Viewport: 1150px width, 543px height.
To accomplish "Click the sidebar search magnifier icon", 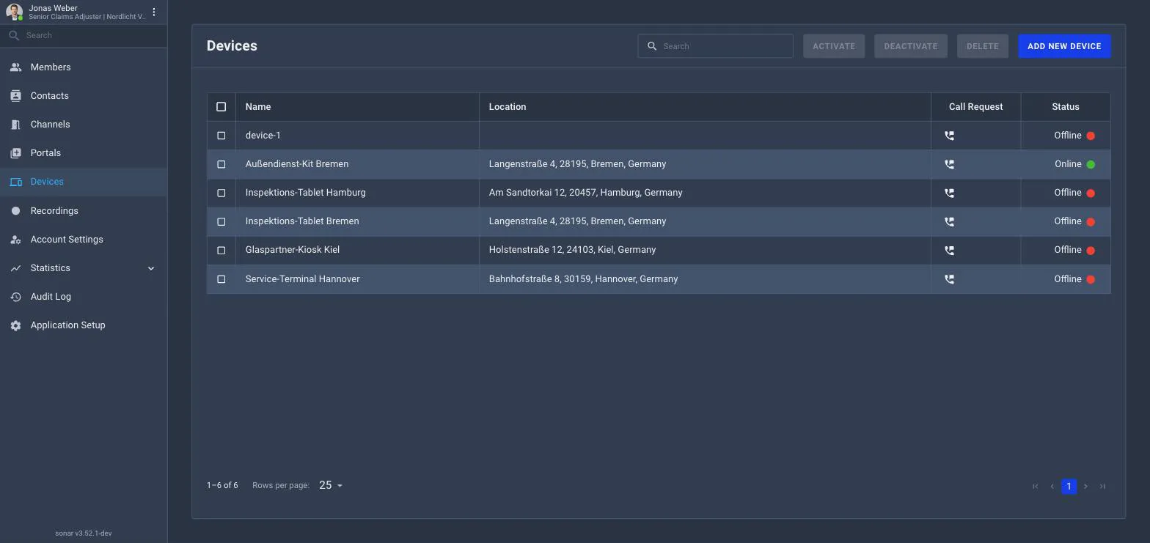I will 13,35.
